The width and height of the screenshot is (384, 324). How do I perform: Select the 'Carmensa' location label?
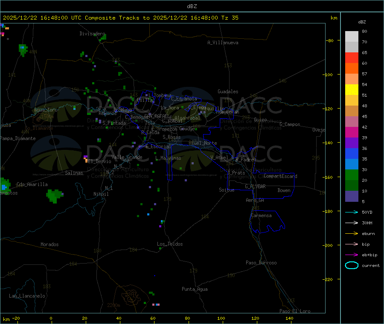click(261, 215)
